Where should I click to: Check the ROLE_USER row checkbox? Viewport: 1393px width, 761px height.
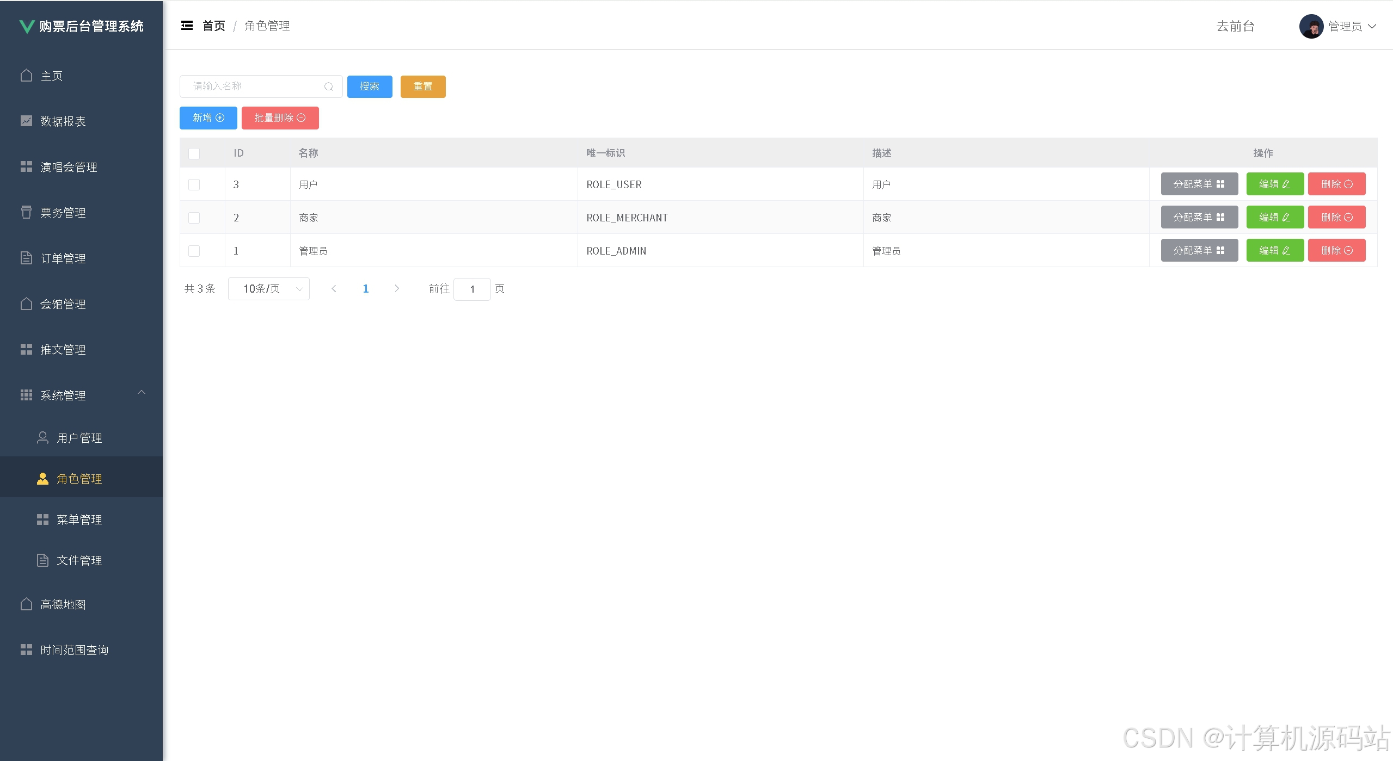pos(194,184)
